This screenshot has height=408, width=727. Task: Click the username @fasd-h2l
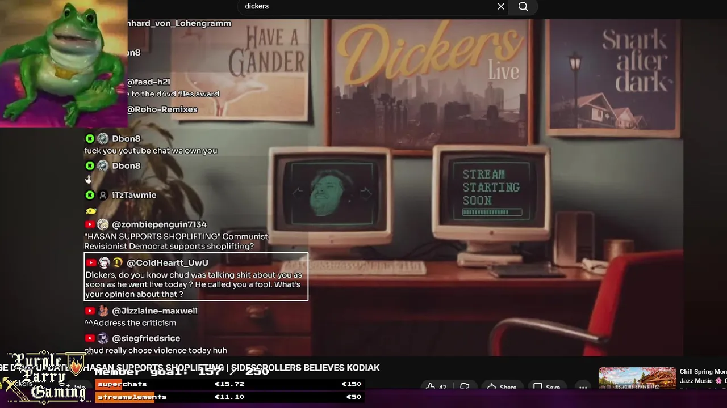pos(149,82)
